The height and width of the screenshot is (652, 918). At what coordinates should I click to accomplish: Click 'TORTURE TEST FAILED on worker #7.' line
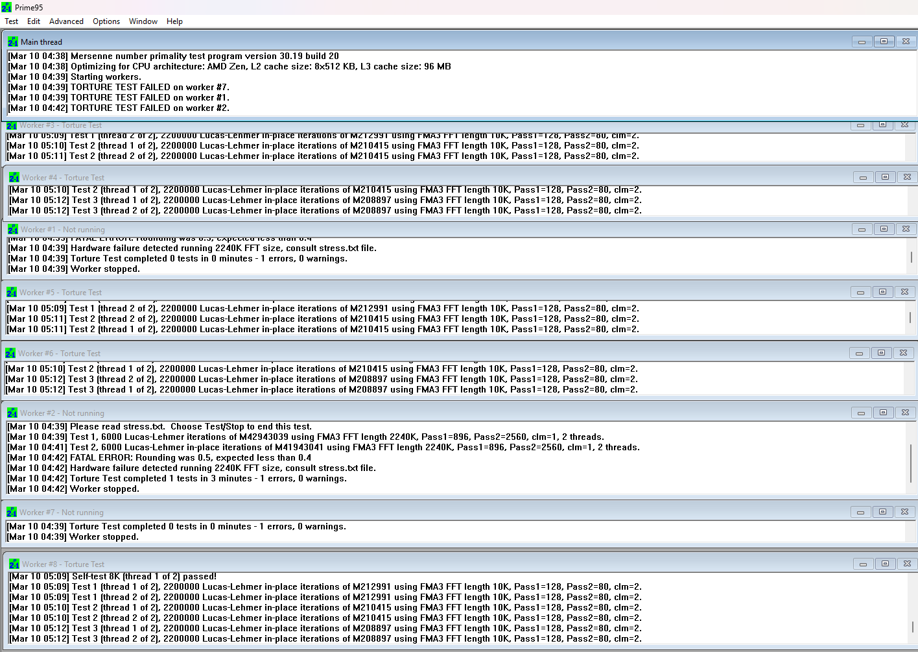click(x=119, y=87)
